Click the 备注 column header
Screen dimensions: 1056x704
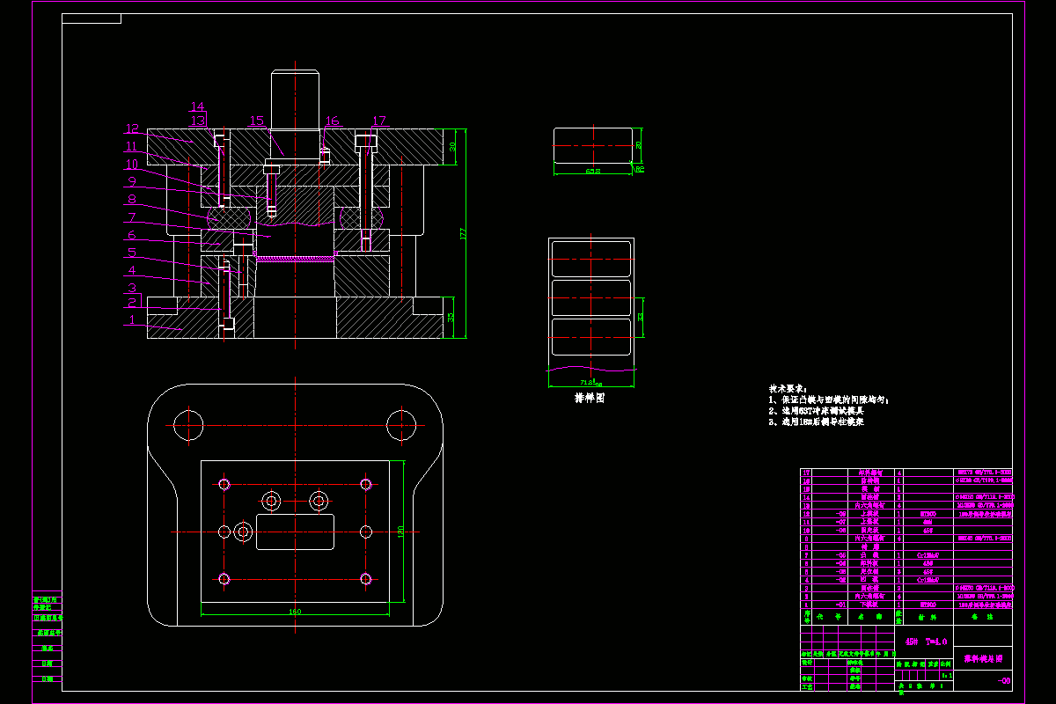(x=982, y=617)
